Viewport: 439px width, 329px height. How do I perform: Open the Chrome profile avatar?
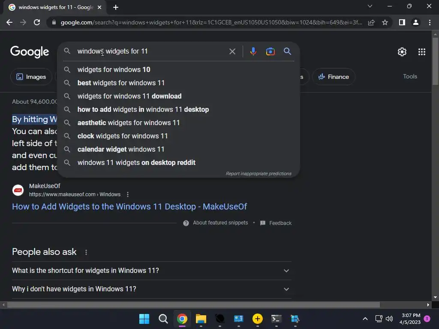(x=416, y=22)
